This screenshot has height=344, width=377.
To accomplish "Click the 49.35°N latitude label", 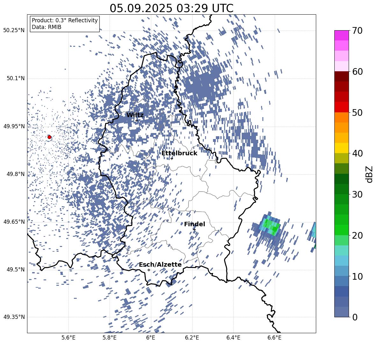I will pyautogui.click(x=14, y=317).
